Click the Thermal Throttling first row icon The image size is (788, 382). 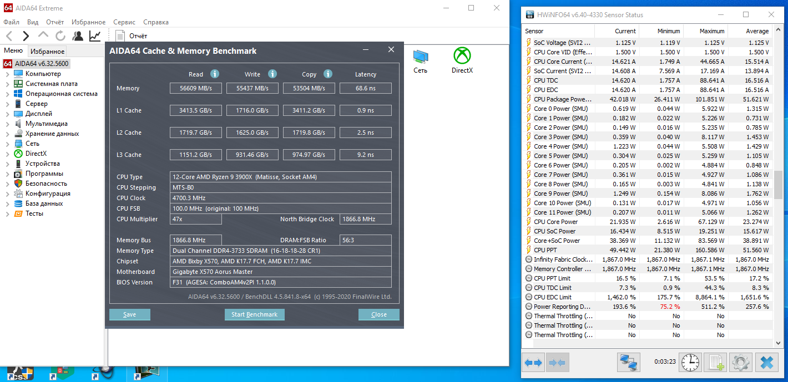click(x=529, y=316)
